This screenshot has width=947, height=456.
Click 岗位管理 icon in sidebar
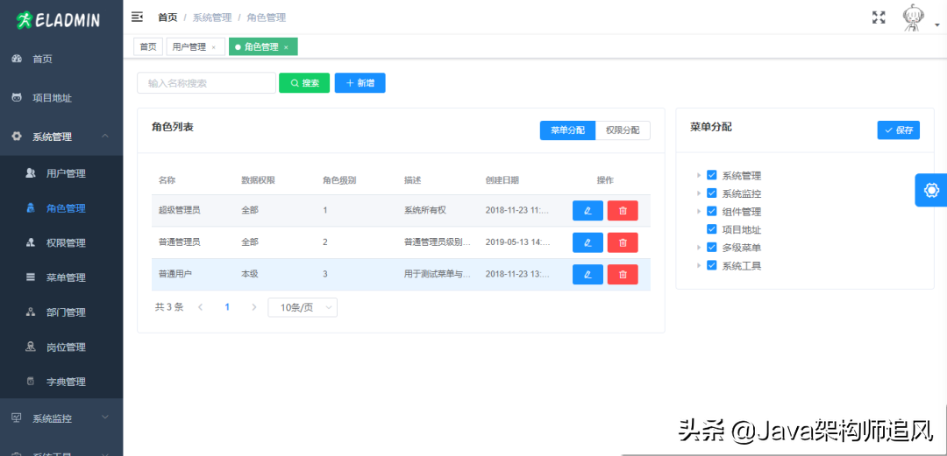(x=31, y=347)
